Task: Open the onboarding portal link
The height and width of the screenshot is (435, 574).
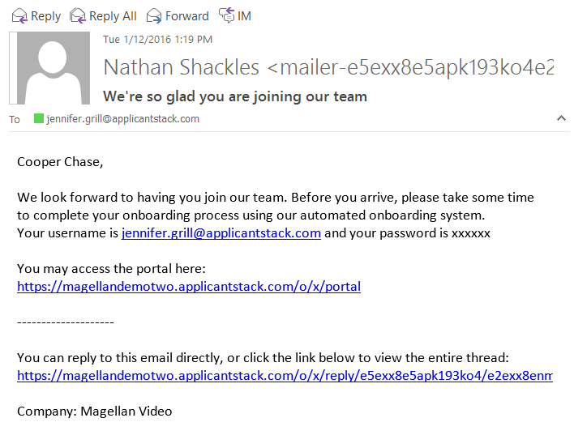Action: pyautogui.click(x=188, y=286)
